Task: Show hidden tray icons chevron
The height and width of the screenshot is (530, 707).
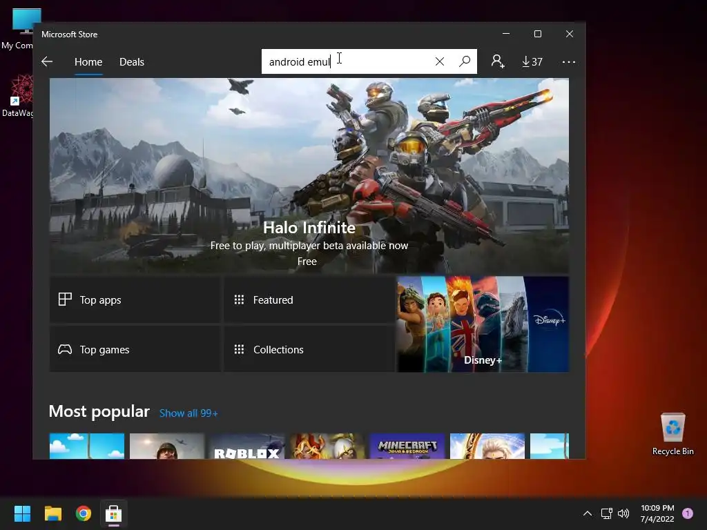Action: [x=588, y=513]
